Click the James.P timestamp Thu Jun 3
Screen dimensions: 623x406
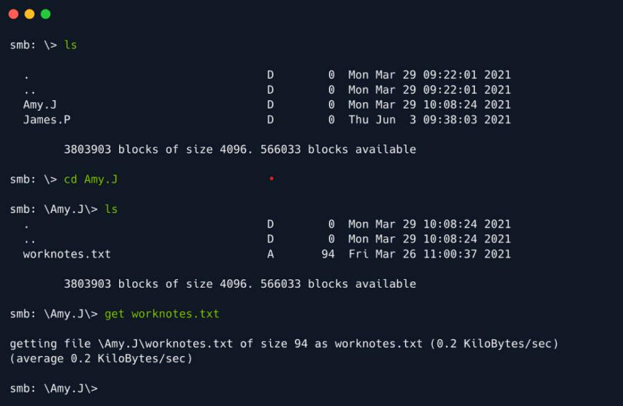pos(429,120)
